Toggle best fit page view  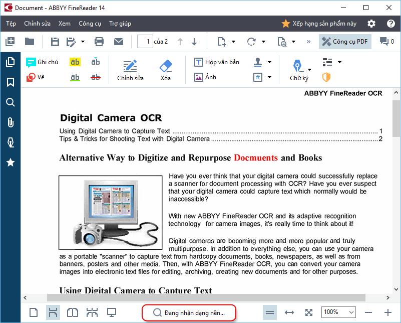click(x=309, y=312)
